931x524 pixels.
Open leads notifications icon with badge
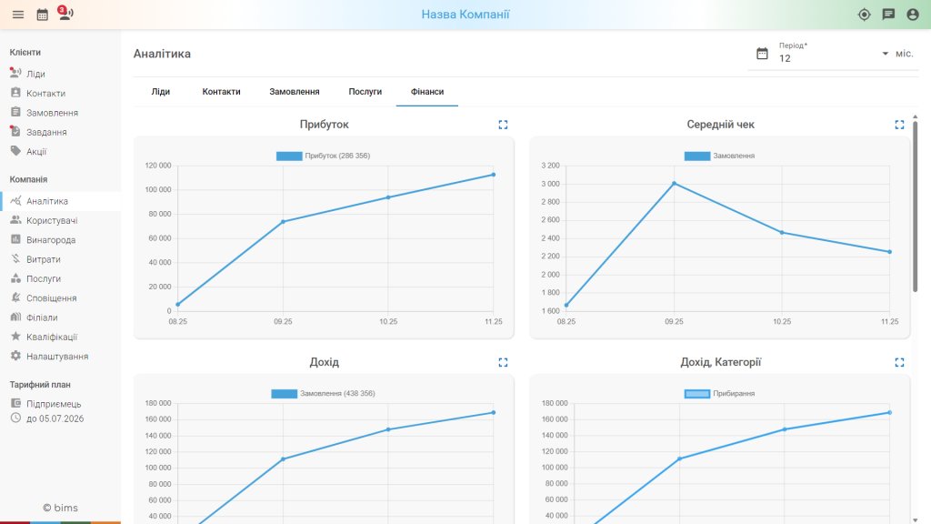click(x=65, y=13)
